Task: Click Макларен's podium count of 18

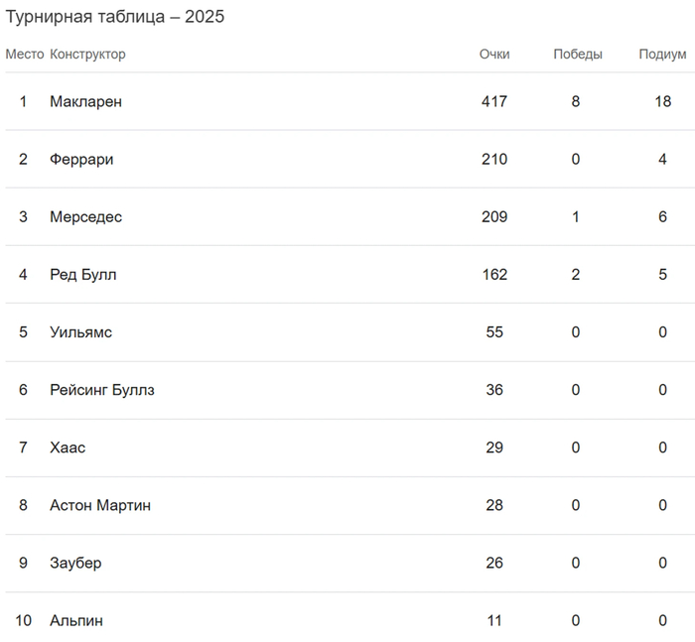Action: pyautogui.click(x=662, y=101)
